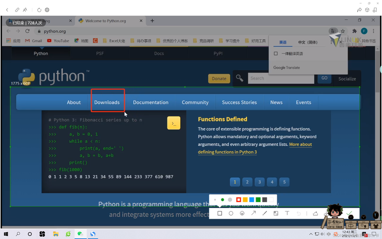Open the 竞品调研 bookmark folder

pyautogui.click(x=203, y=41)
